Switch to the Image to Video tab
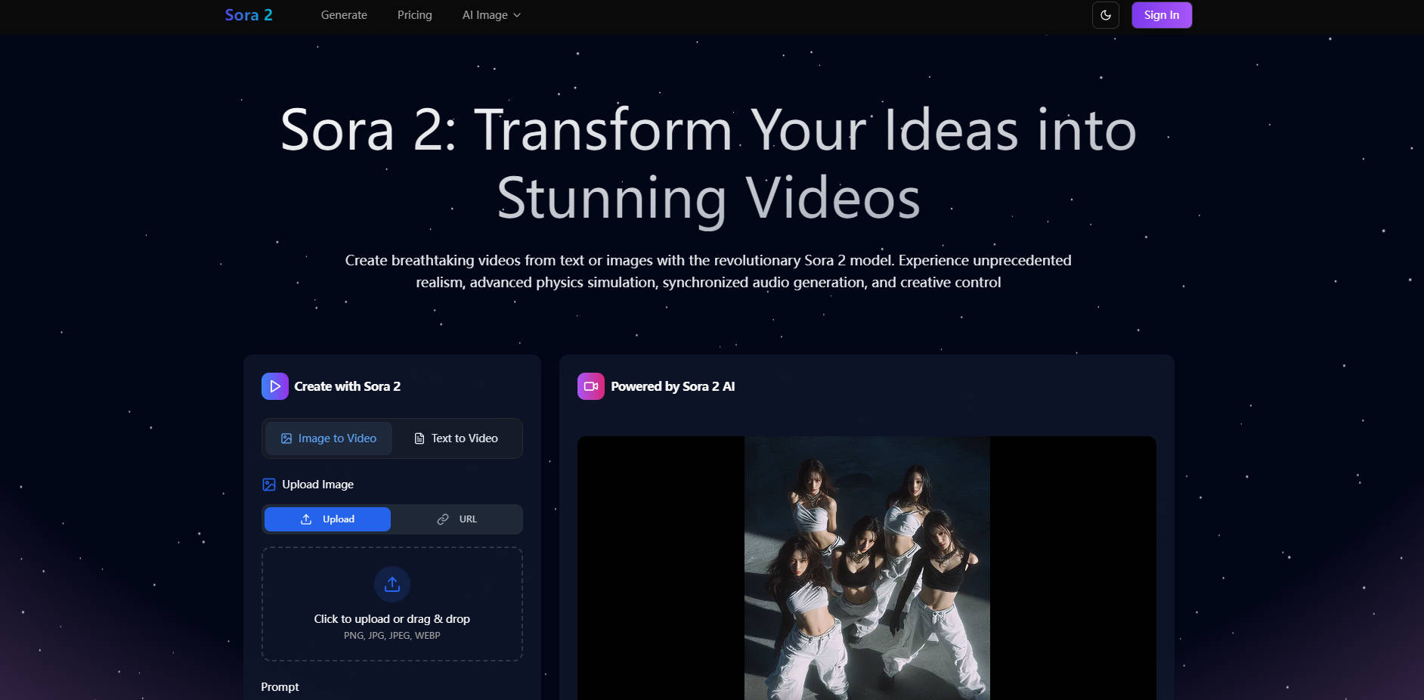 click(329, 438)
